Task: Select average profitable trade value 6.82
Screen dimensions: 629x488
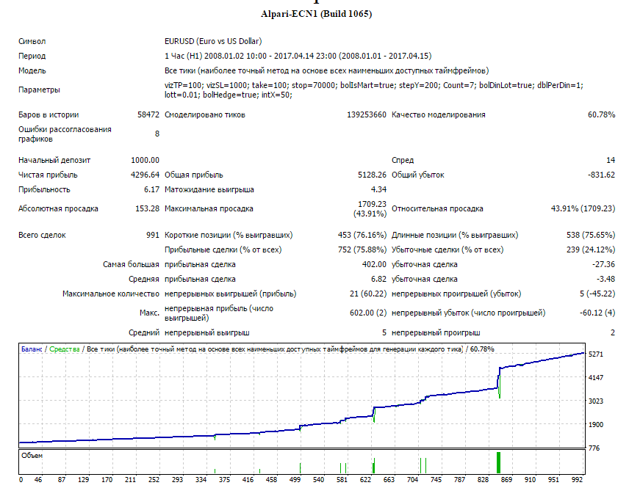Action: point(378,280)
